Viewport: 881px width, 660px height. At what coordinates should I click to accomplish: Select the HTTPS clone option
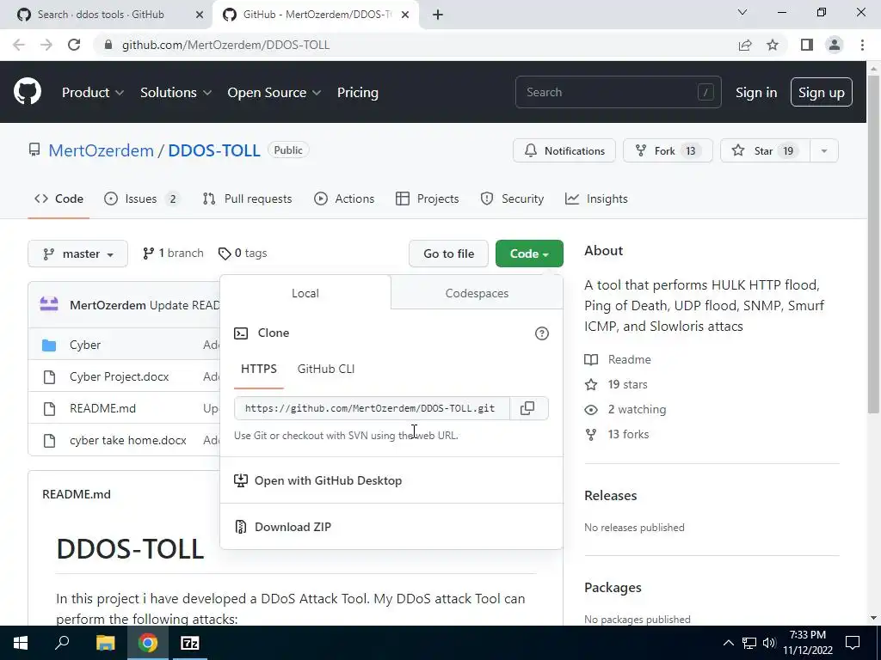click(259, 370)
